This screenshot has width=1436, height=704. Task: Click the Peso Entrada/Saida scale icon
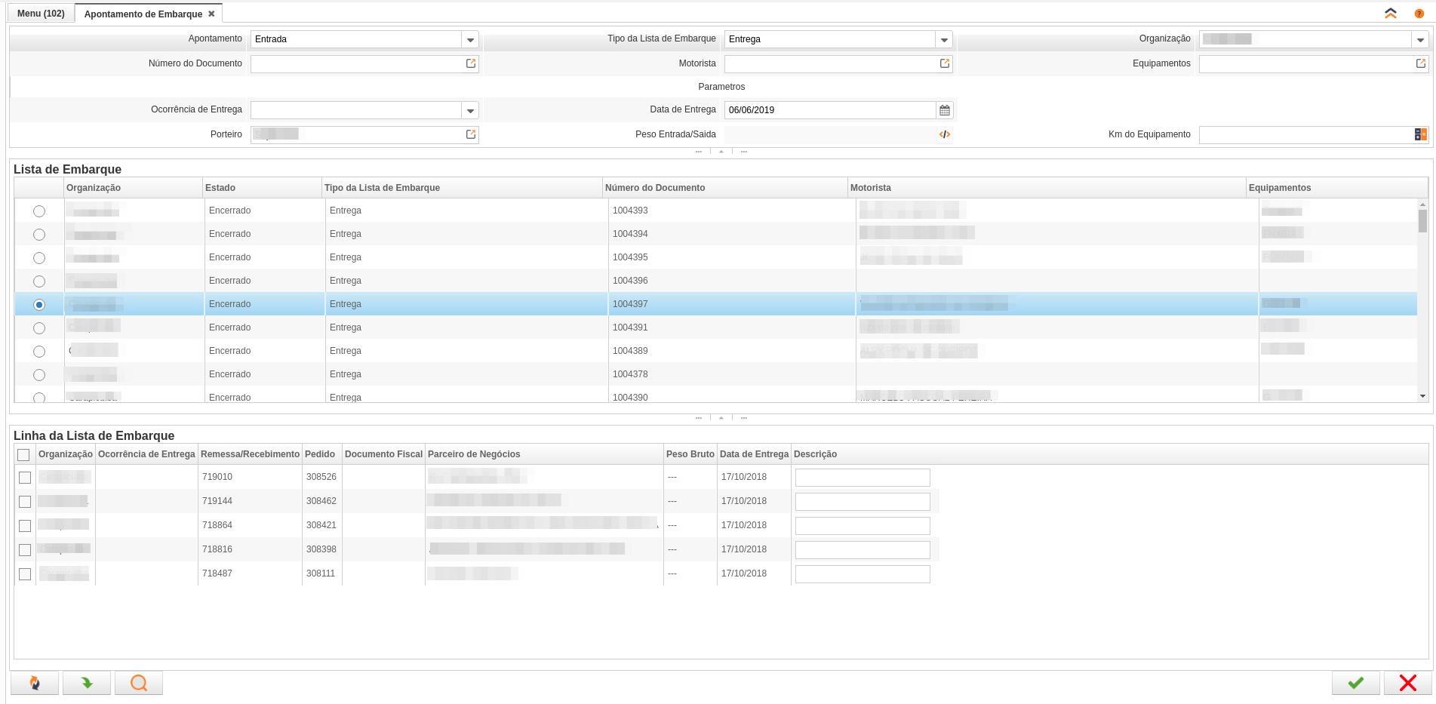(944, 135)
